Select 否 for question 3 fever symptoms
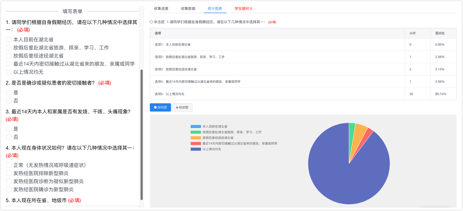The height and width of the screenshot is (211, 463). [x=9, y=137]
